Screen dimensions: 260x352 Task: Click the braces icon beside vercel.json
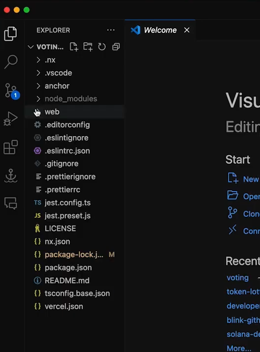tap(37, 306)
